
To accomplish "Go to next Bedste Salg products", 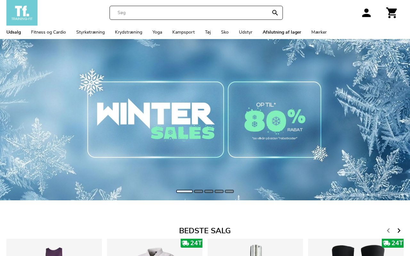I will [x=399, y=230].
